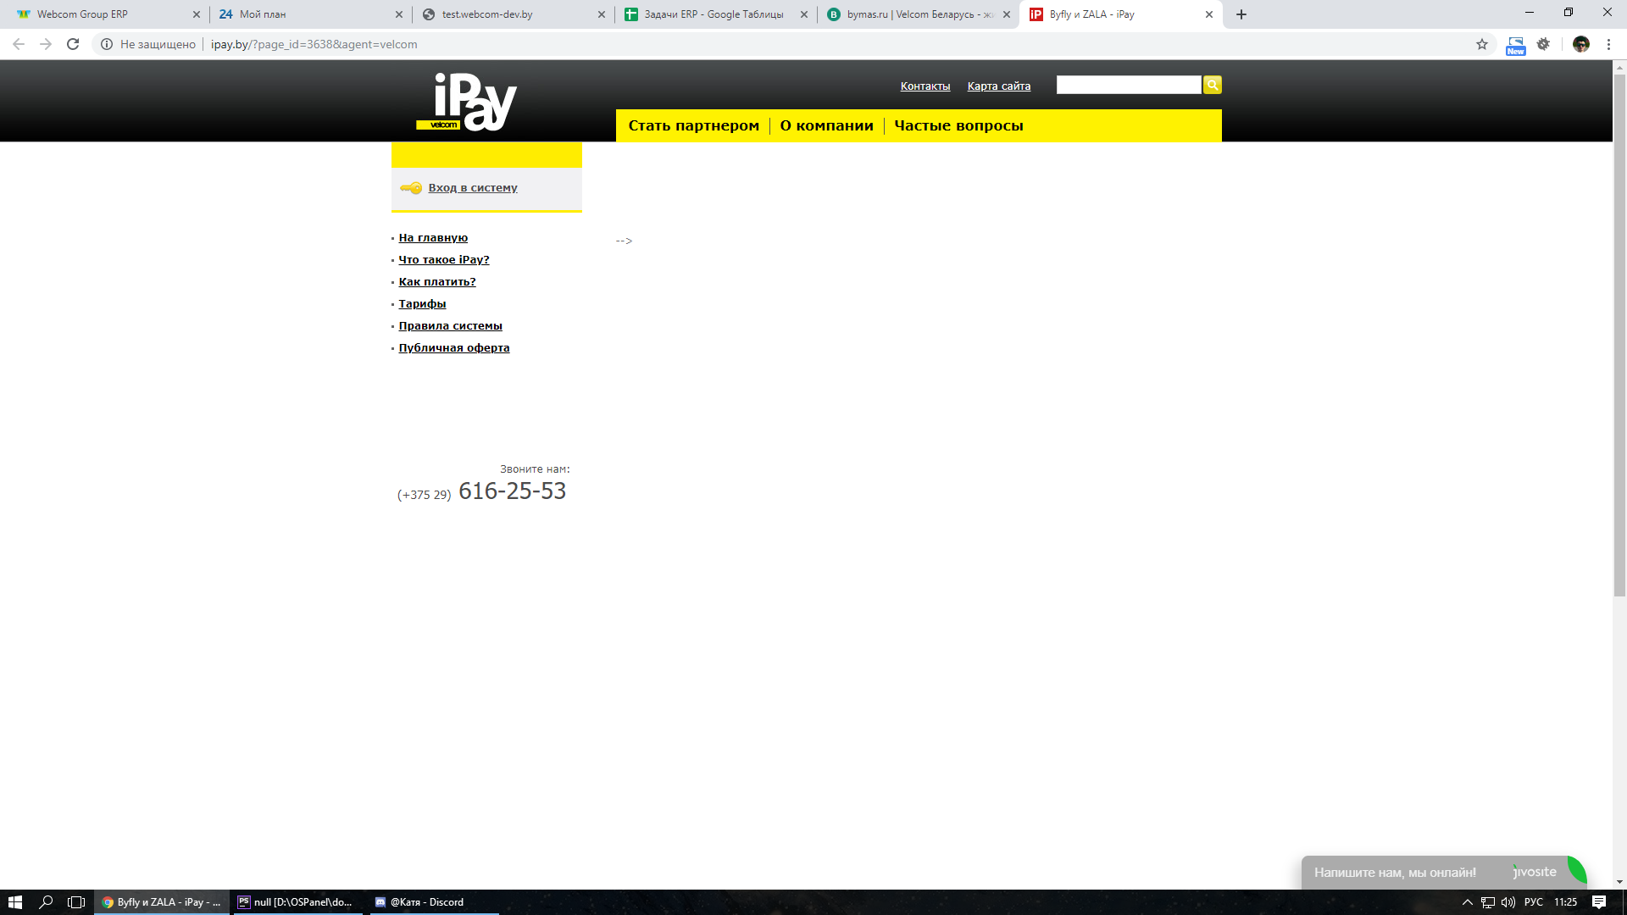
Task: Open the Частые вопросы menu item
Action: pos(958,125)
